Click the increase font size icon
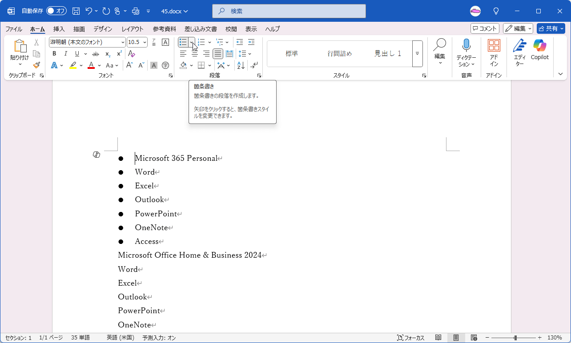This screenshot has height=343, width=571. coord(129,64)
